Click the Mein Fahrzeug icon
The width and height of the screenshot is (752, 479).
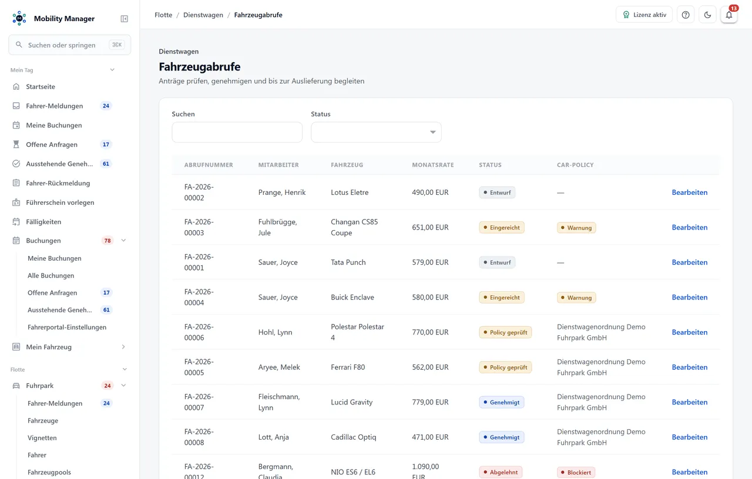pyautogui.click(x=16, y=347)
